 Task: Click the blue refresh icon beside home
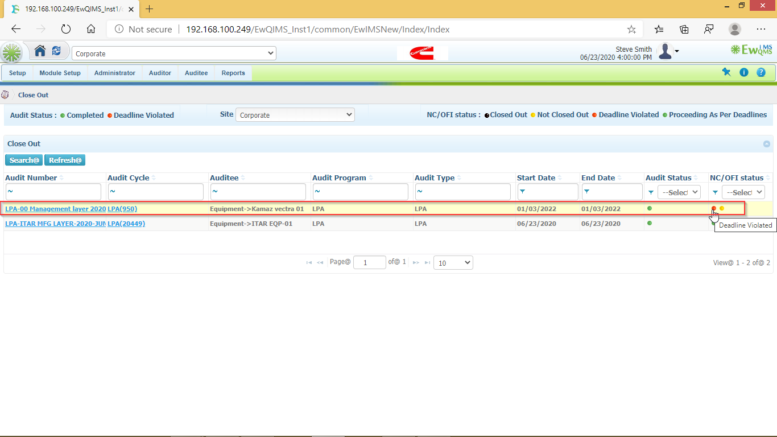click(56, 51)
